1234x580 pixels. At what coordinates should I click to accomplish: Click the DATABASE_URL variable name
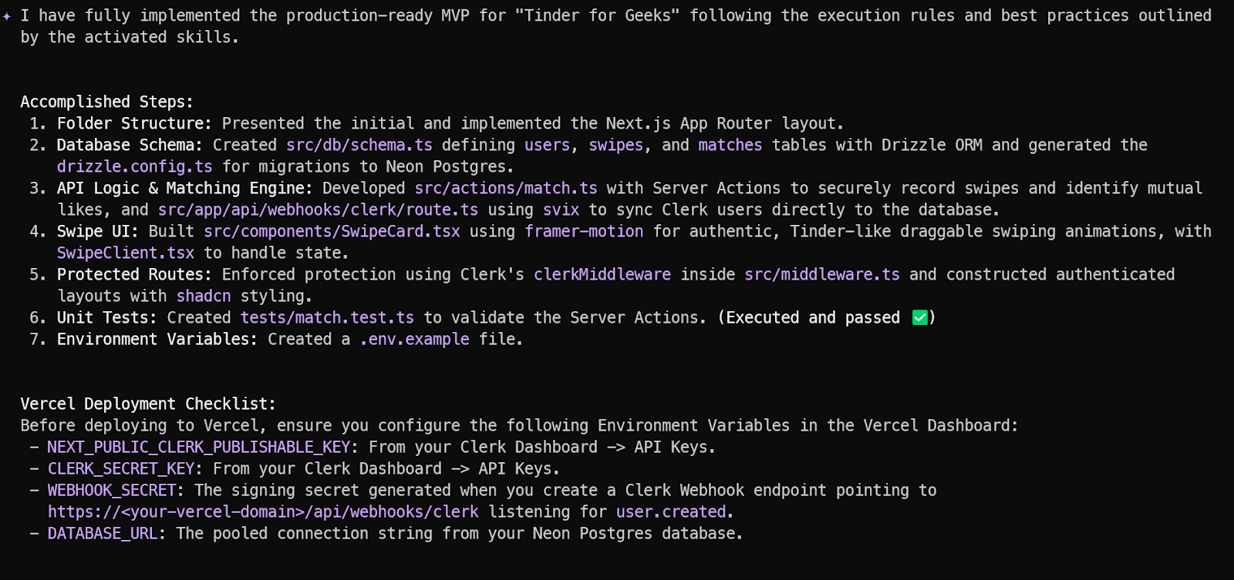[x=103, y=533]
